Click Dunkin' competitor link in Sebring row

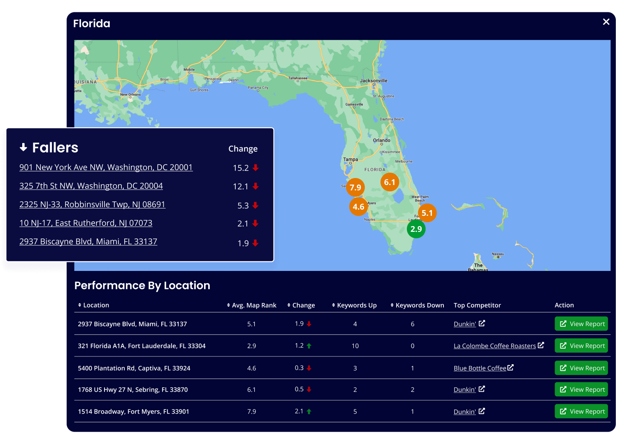(x=464, y=390)
